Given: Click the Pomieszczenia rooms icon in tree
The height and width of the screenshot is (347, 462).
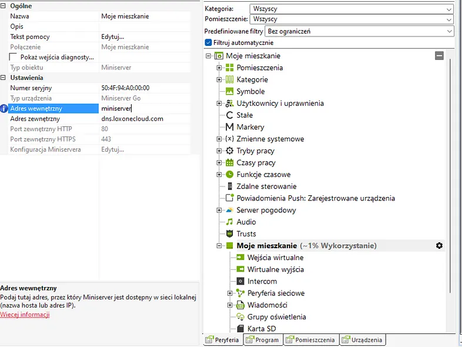Looking at the screenshot, I should 229,68.
